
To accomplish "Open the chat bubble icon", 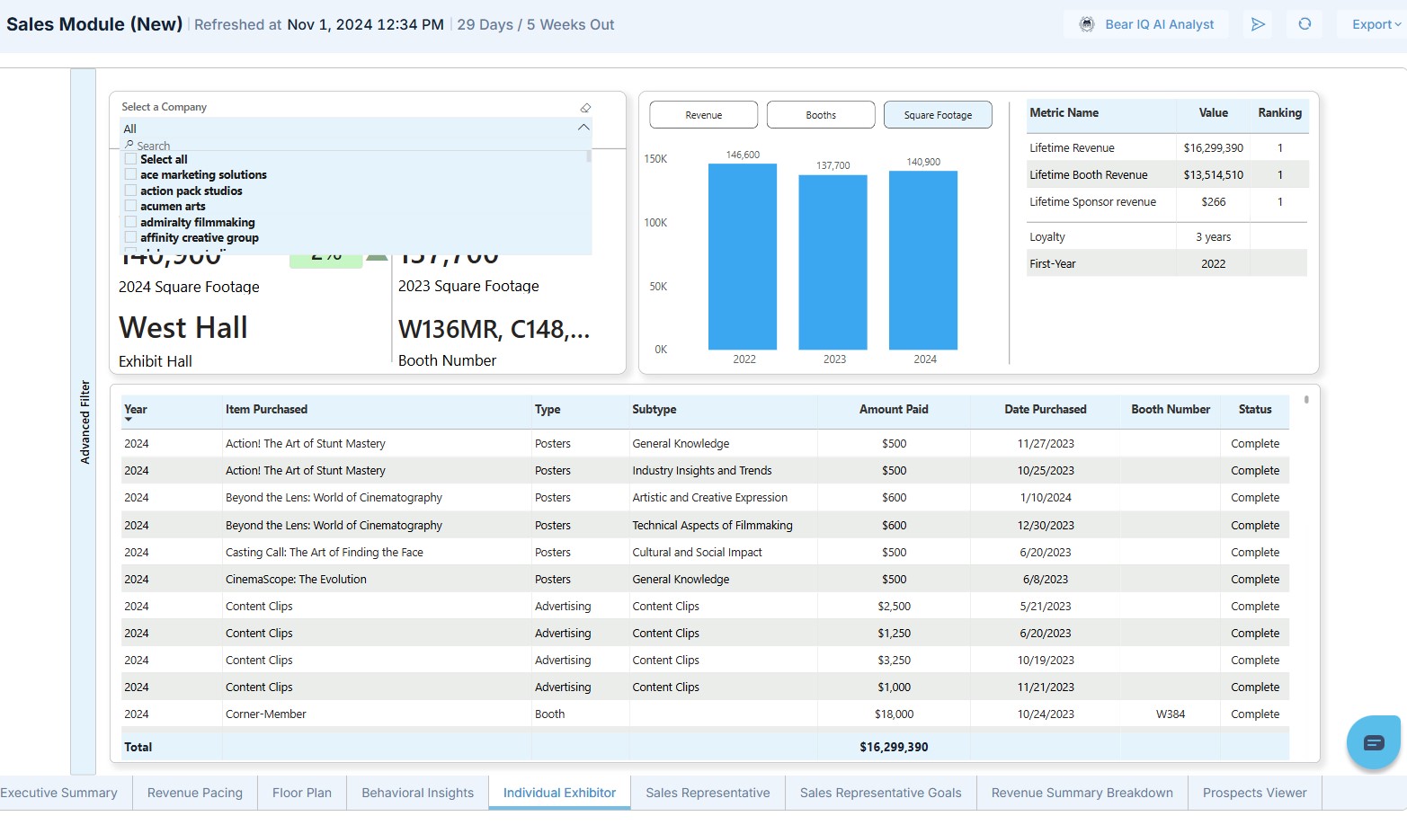I will coord(1374,742).
